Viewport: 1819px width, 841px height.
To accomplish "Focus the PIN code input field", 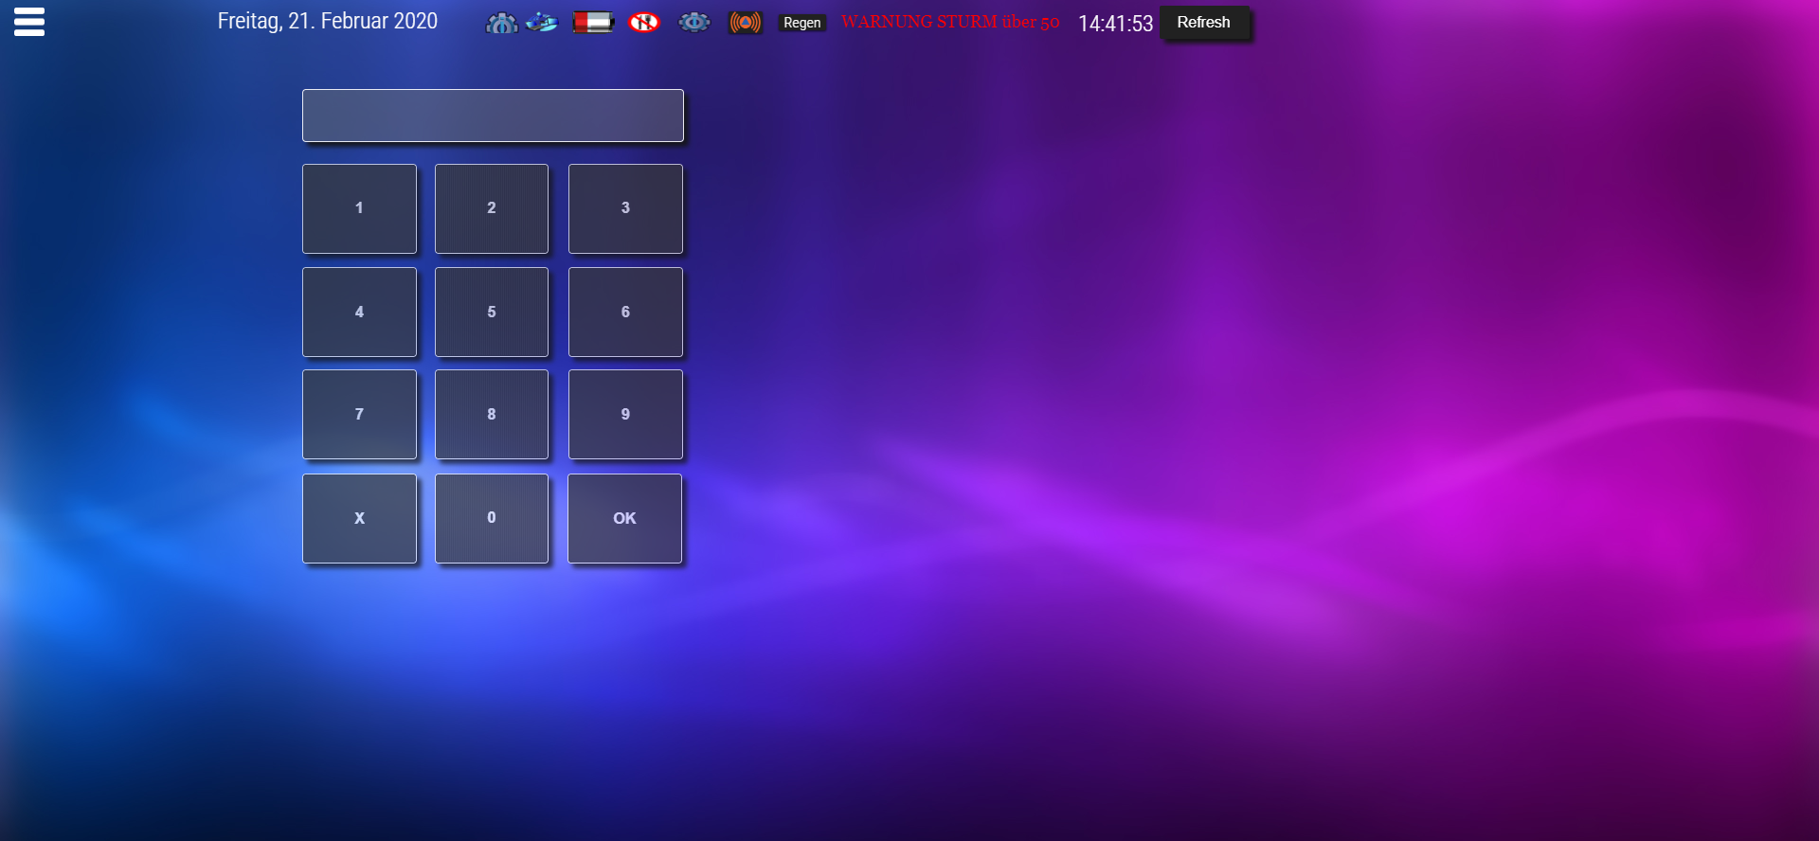I will 493,116.
